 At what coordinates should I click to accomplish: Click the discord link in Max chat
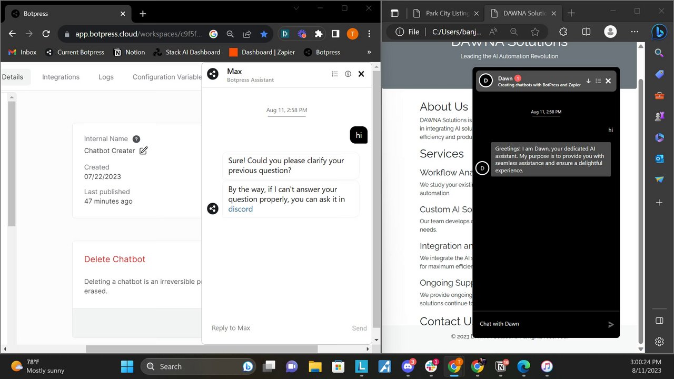pyautogui.click(x=241, y=209)
